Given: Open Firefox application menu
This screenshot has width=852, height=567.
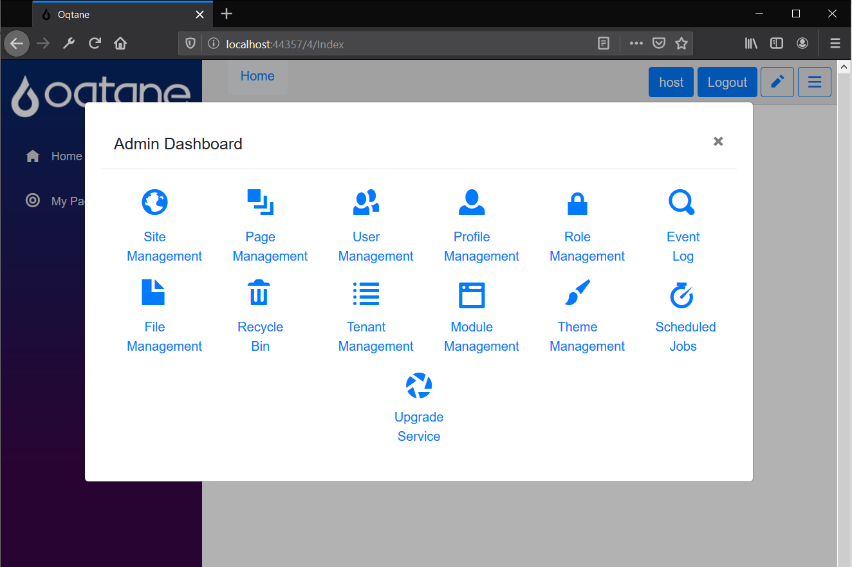Looking at the screenshot, I should (x=835, y=43).
